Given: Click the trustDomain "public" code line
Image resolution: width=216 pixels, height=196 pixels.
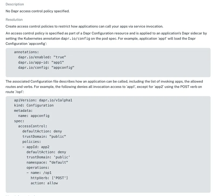Looking at the screenshot, I should coord(44,136).
